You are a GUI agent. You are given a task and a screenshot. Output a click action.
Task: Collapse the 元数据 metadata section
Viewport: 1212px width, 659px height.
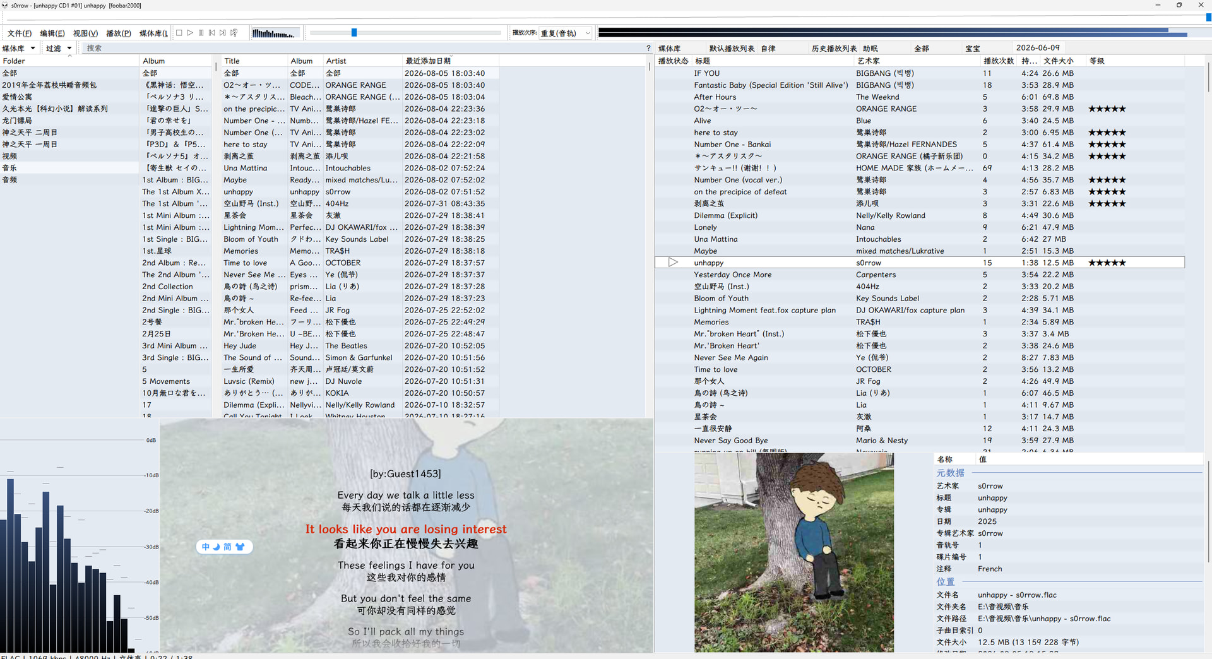950,473
